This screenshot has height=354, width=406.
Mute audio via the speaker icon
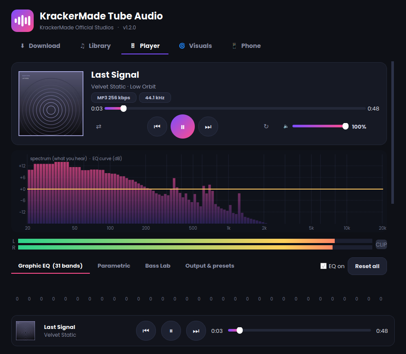(x=285, y=126)
